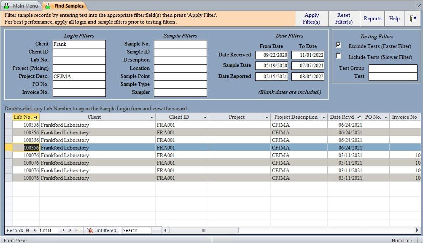Open the Date Rcvd column sort dropdown
423x243 pixels.
359,117
